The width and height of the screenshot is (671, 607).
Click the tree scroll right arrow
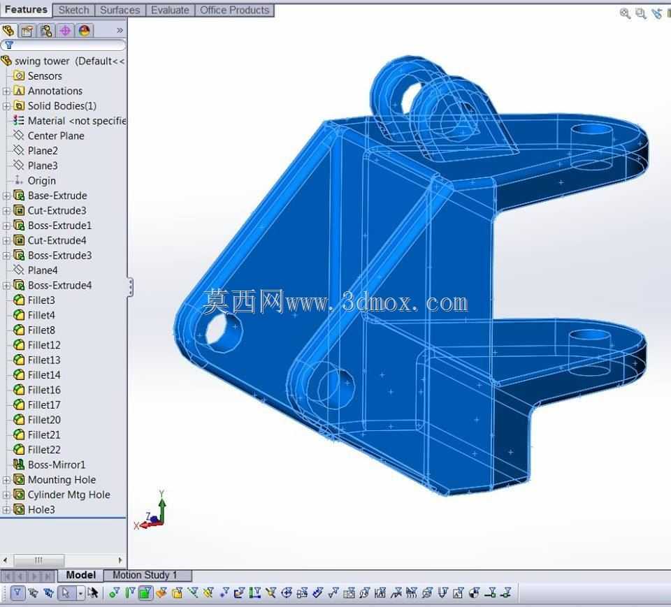120,560
